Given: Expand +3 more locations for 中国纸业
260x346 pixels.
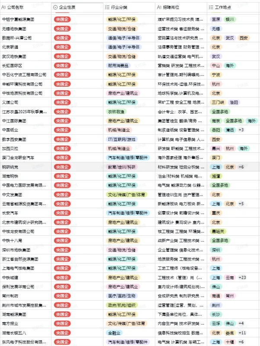Looking at the screenshot, I should (x=241, y=130).
